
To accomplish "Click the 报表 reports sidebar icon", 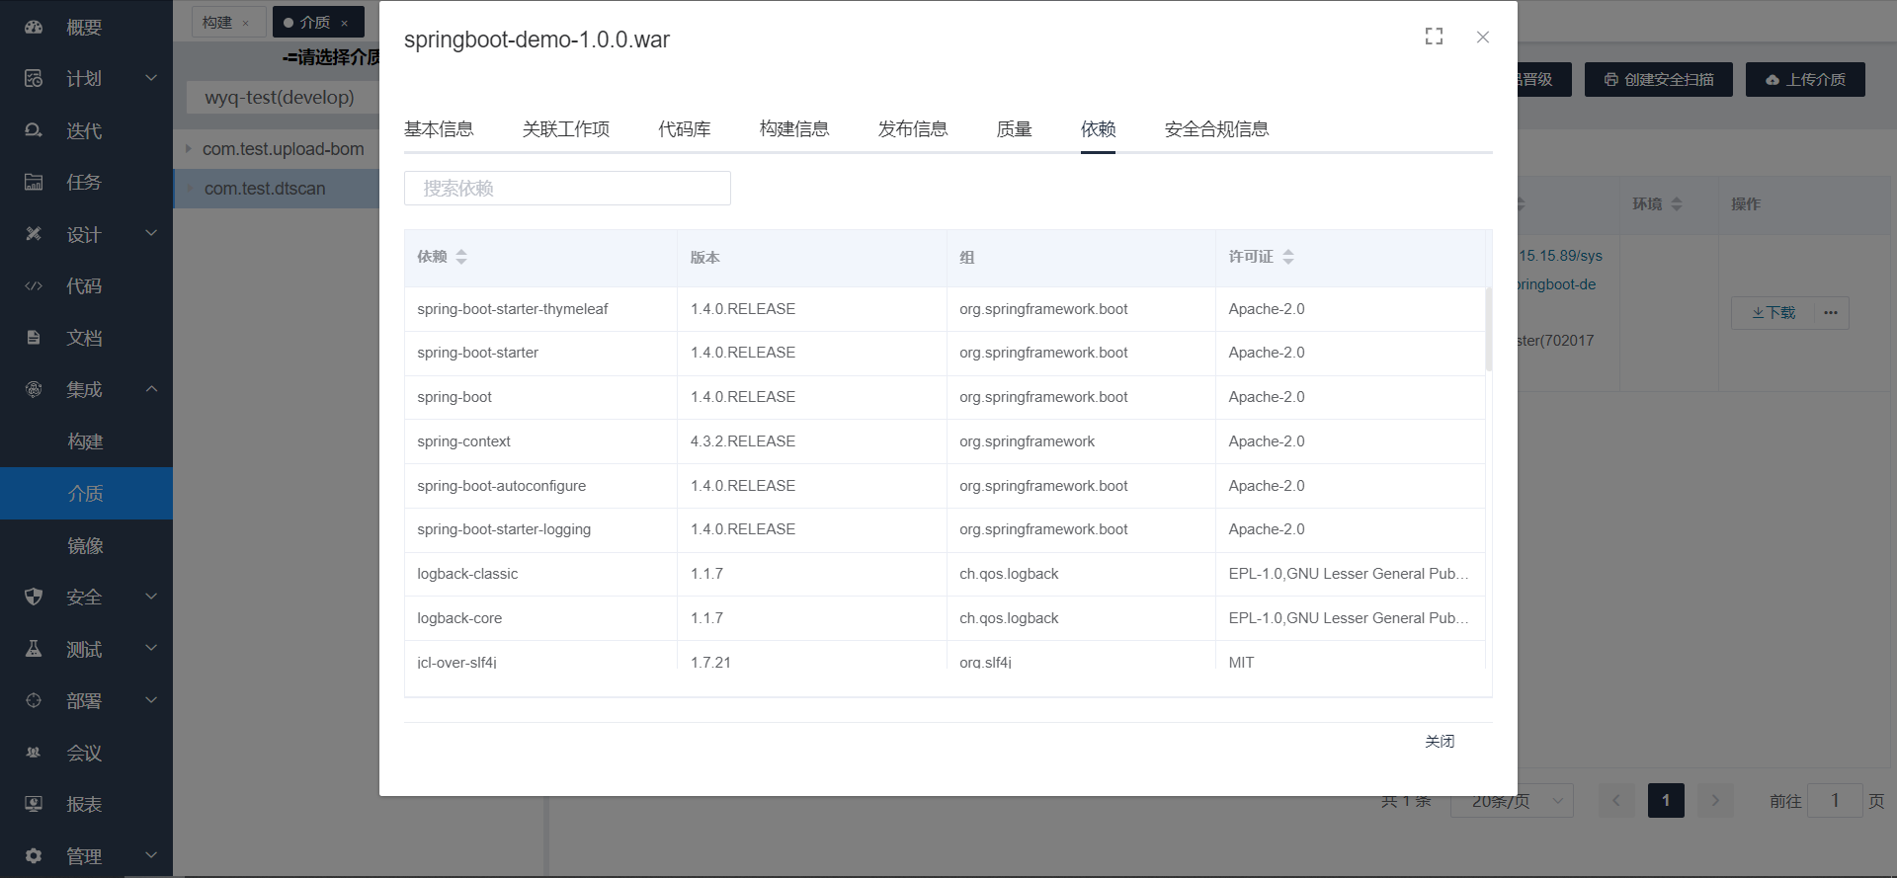I will point(34,804).
